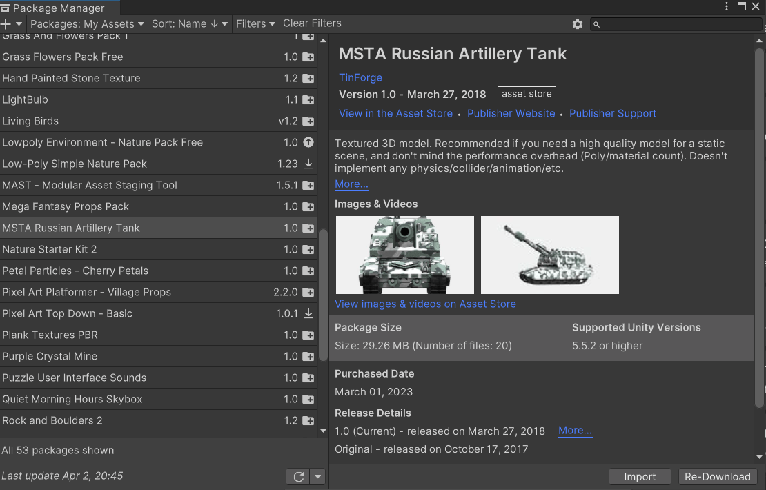This screenshot has width=766, height=490.
Task: Click View images & videos on Asset Store
Action: tap(425, 304)
